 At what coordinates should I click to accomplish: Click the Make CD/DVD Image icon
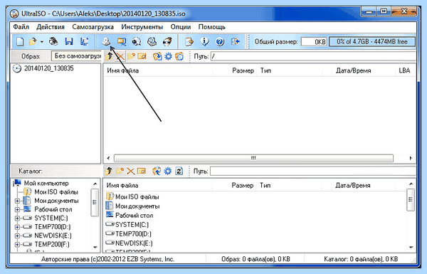(x=106, y=42)
